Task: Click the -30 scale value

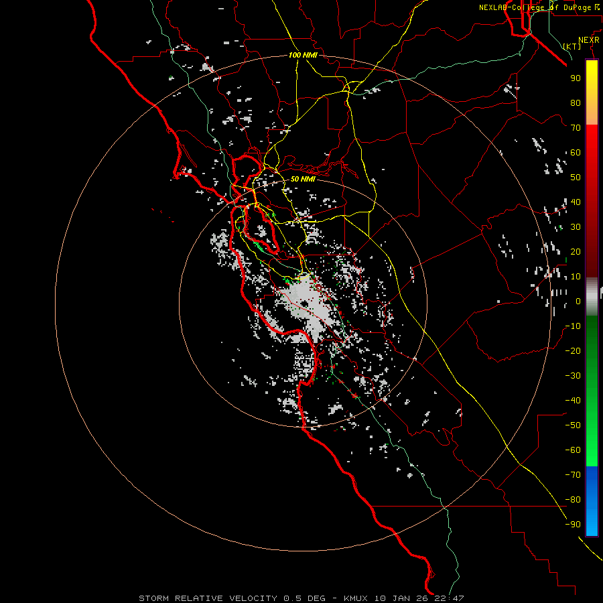Action: [x=573, y=376]
